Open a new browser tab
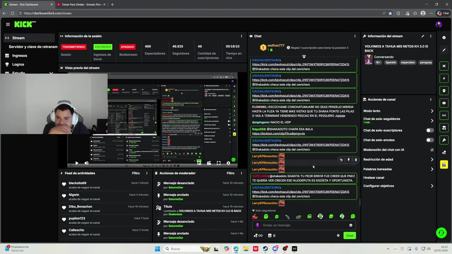452x254 pixels. [x=112, y=5]
